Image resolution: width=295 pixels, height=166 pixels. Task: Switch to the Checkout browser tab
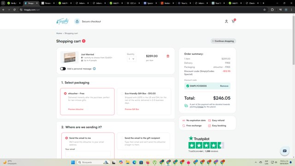click(x=252, y=3)
